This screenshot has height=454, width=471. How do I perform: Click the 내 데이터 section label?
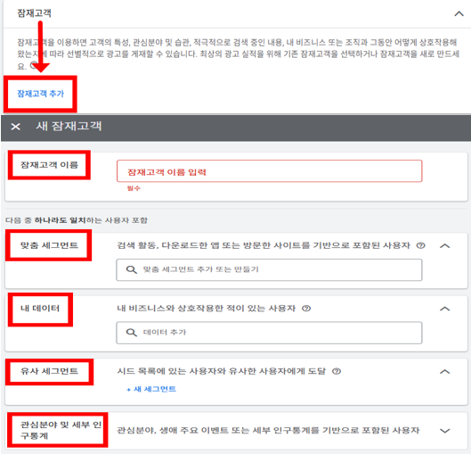coord(40,309)
